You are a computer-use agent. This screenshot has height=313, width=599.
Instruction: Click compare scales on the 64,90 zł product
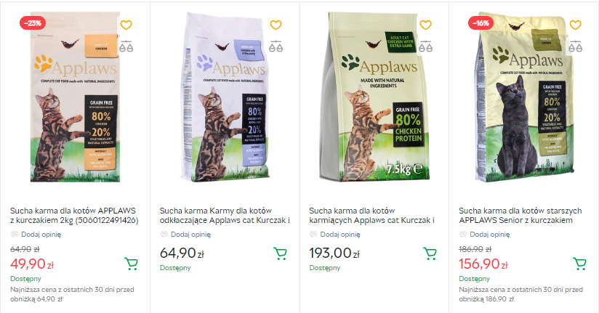pyautogui.click(x=276, y=46)
